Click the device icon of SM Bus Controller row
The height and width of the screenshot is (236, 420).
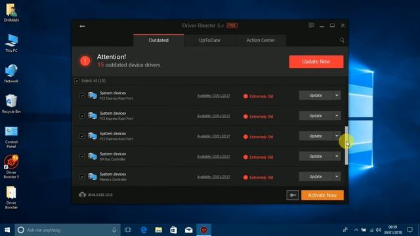93,156
